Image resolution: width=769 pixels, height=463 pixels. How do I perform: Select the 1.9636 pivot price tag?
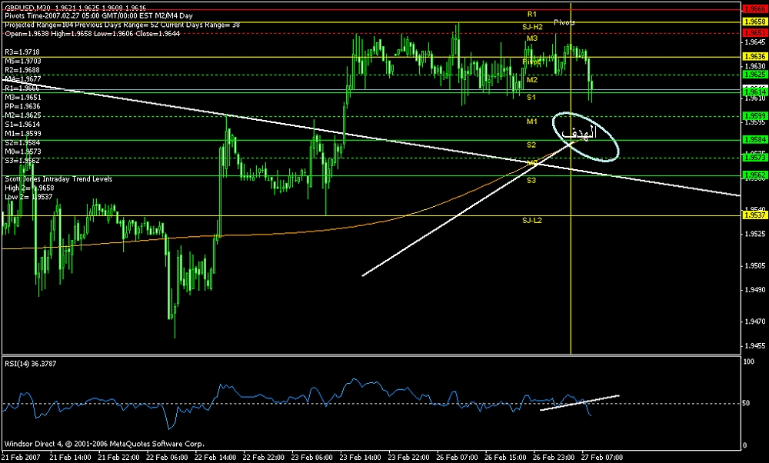tap(754, 57)
